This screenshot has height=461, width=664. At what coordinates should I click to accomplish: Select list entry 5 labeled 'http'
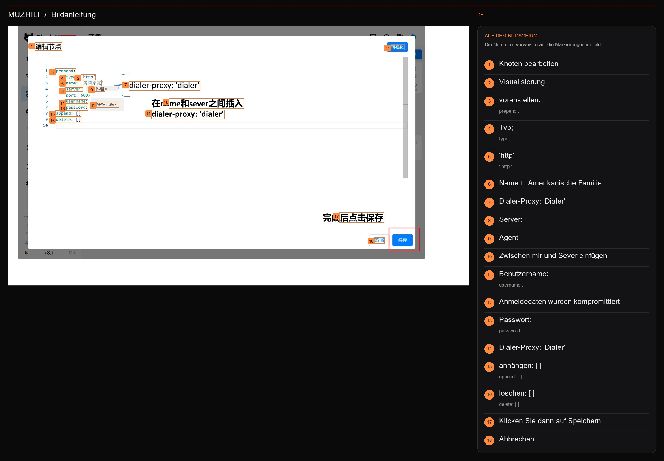[566, 162]
